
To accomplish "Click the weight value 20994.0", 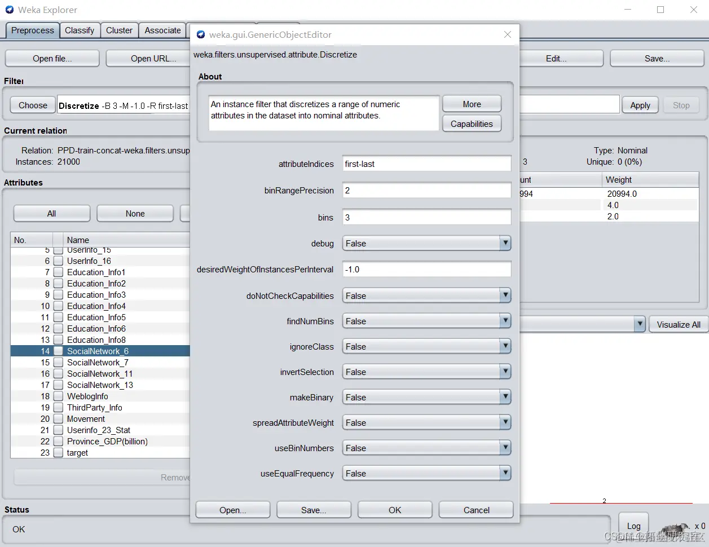I will point(622,193).
